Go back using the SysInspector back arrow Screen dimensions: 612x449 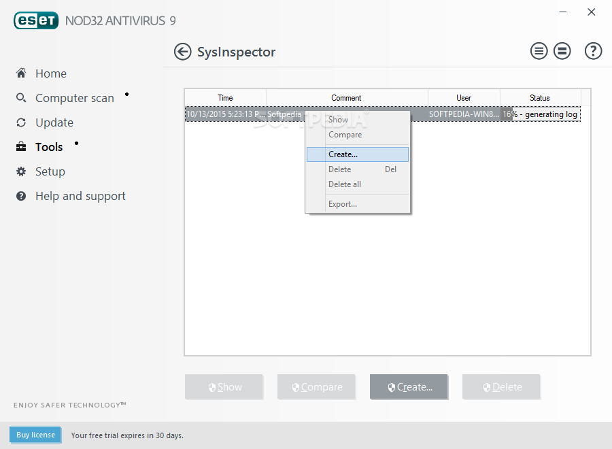click(x=182, y=52)
